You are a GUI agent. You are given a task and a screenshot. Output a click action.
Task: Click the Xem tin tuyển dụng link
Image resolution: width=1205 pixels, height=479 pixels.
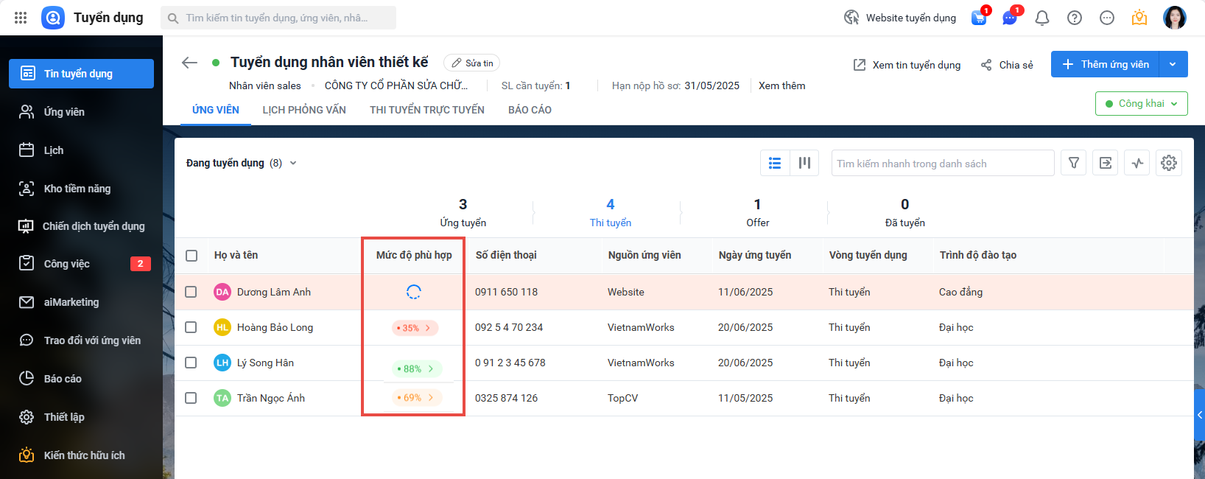[x=907, y=65]
